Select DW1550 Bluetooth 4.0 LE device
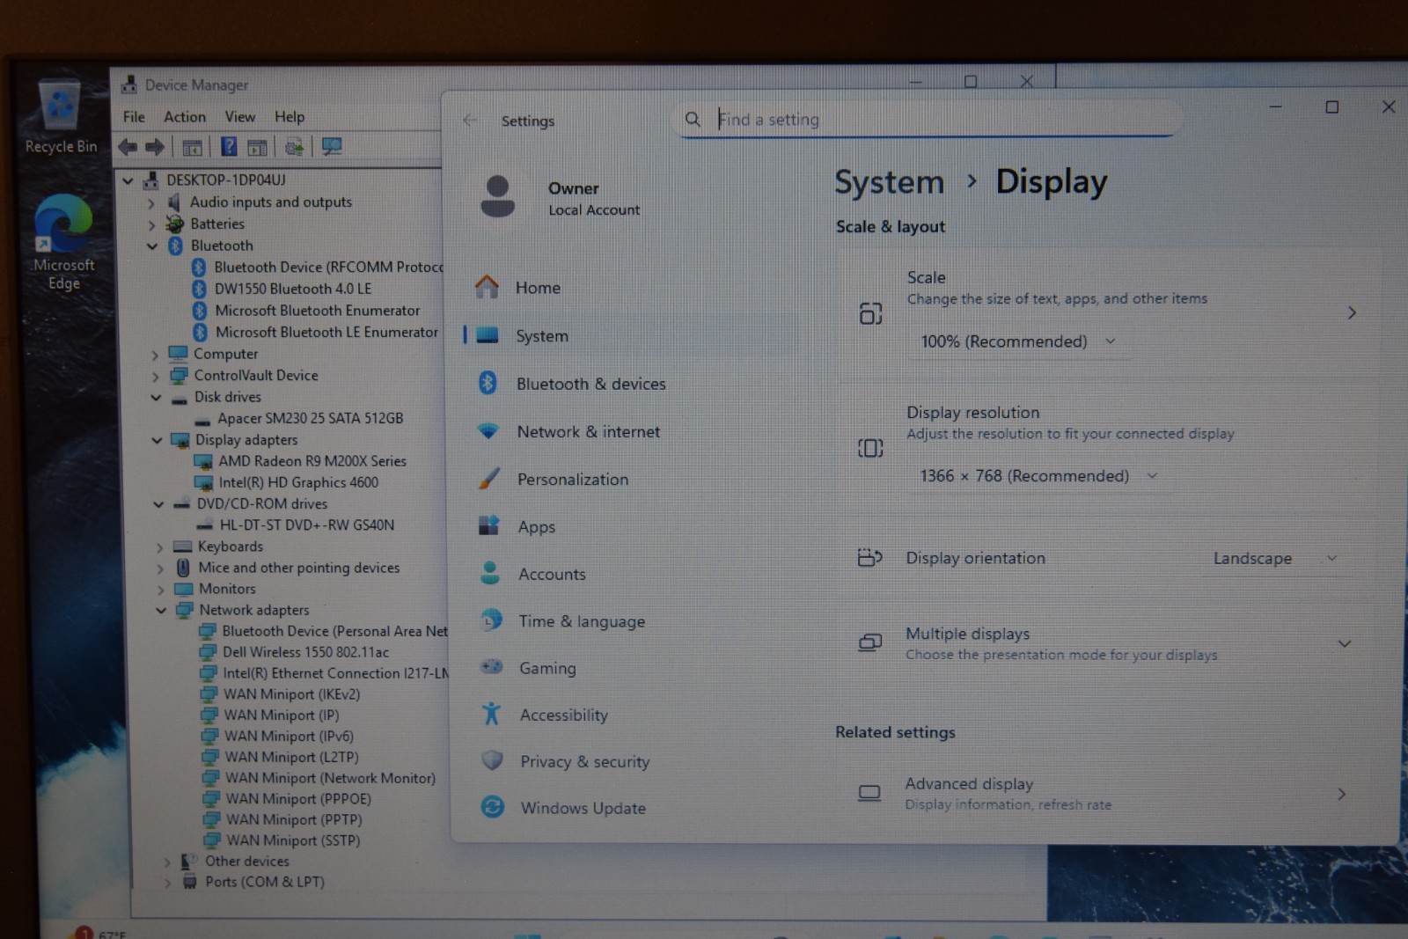This screenshot has height=939, width=1408. pos(293,289)
